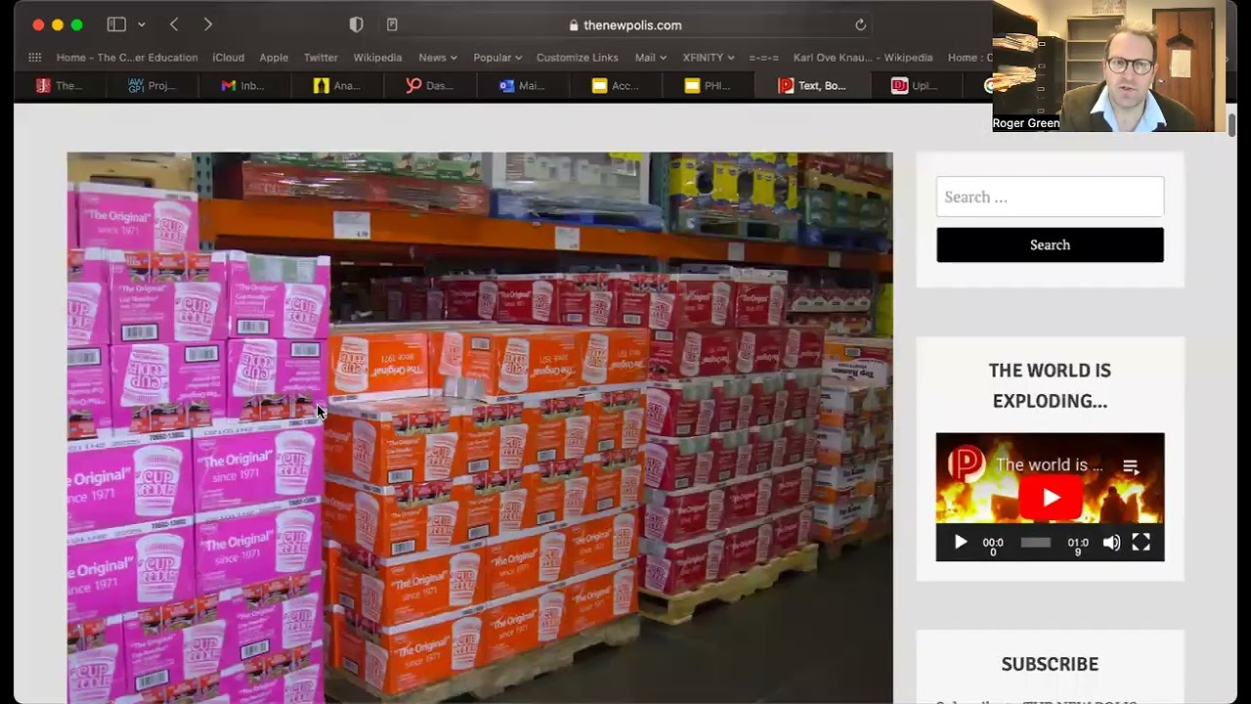The width and height of the screenshot is (1251, 704).
Task: Open 'The world is ...' video title
Action: pos(1049,465)
